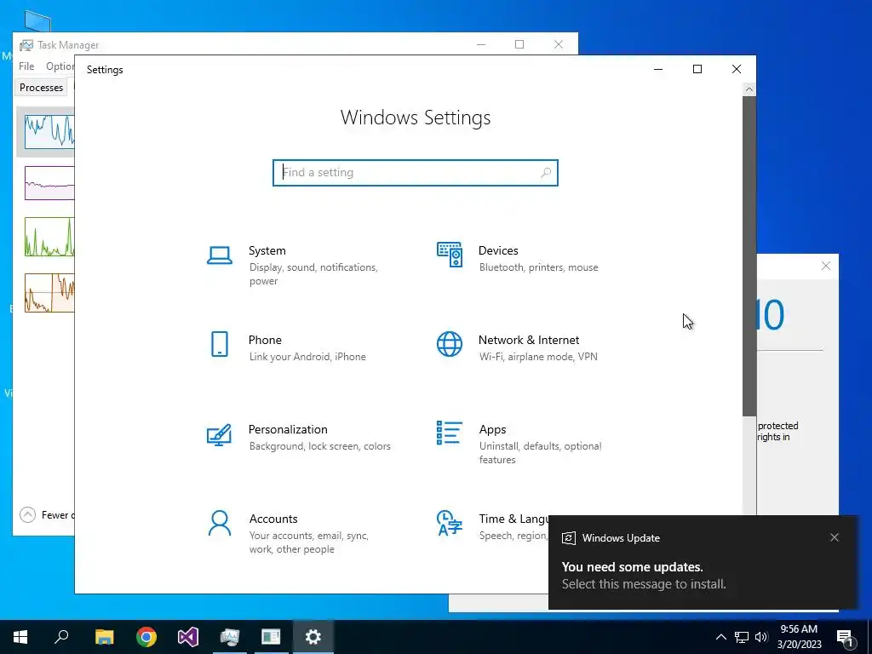872x654 pixels.
Task: Click Settings gear on taskbar
Action: [x=313, y=637]
